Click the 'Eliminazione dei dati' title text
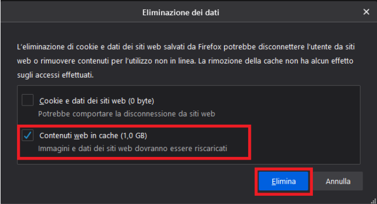Image resolution: width=377 pixels, height=204 pixels. 181,13
